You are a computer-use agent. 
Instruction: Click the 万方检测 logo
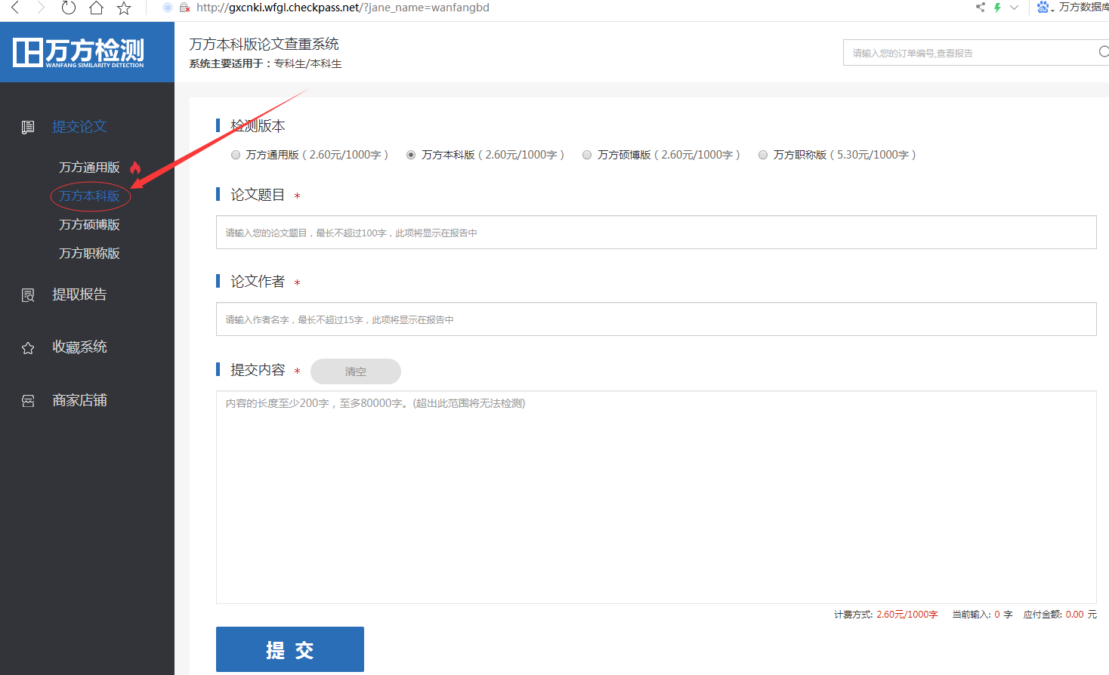point(79,52)
